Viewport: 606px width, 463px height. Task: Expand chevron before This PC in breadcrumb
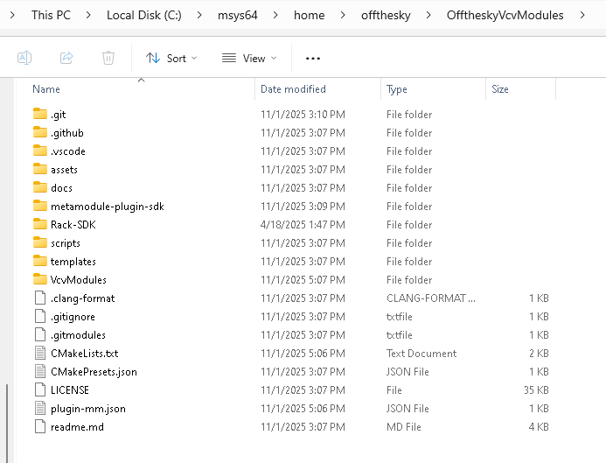pos(13,15)
